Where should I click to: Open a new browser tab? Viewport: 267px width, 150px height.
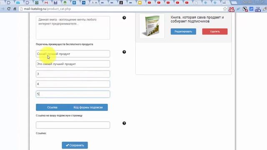pyautogui.click(x=234, y=3)
